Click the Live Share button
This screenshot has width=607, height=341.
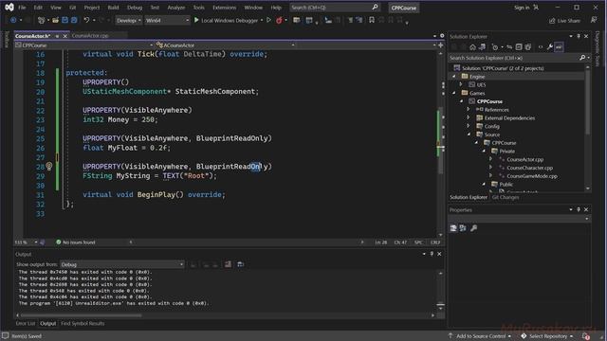point(564,21)
